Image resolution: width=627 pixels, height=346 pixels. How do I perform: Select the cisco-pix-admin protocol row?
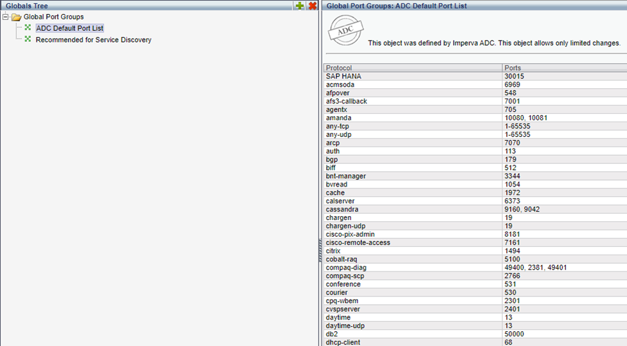475,234
